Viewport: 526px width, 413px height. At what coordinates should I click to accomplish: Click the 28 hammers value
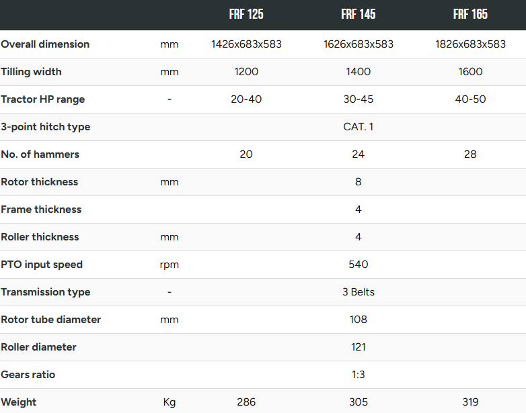coord(470,154)
